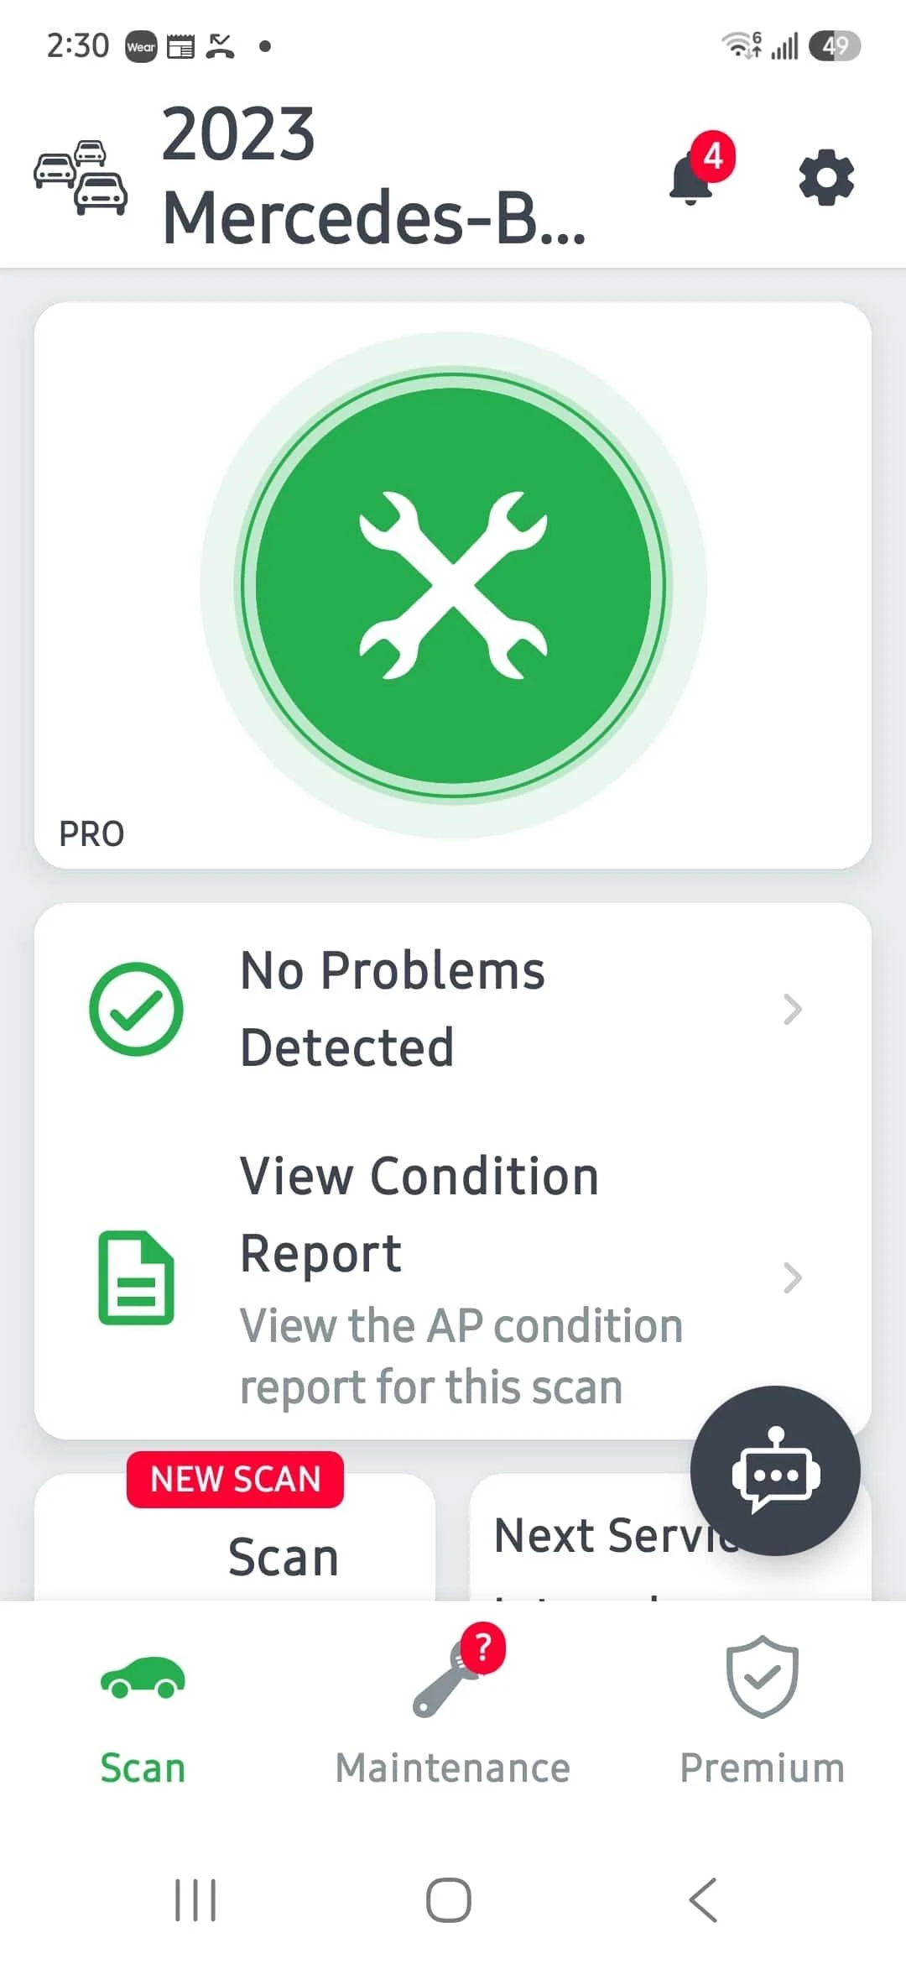Open the vehicle garage cars icon
Viewport: 906px width, 1964px height.
coord(81,177)
